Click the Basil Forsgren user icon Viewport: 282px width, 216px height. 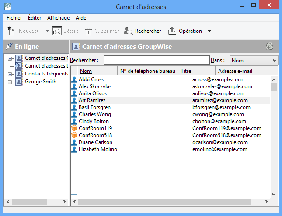point(74,107)
